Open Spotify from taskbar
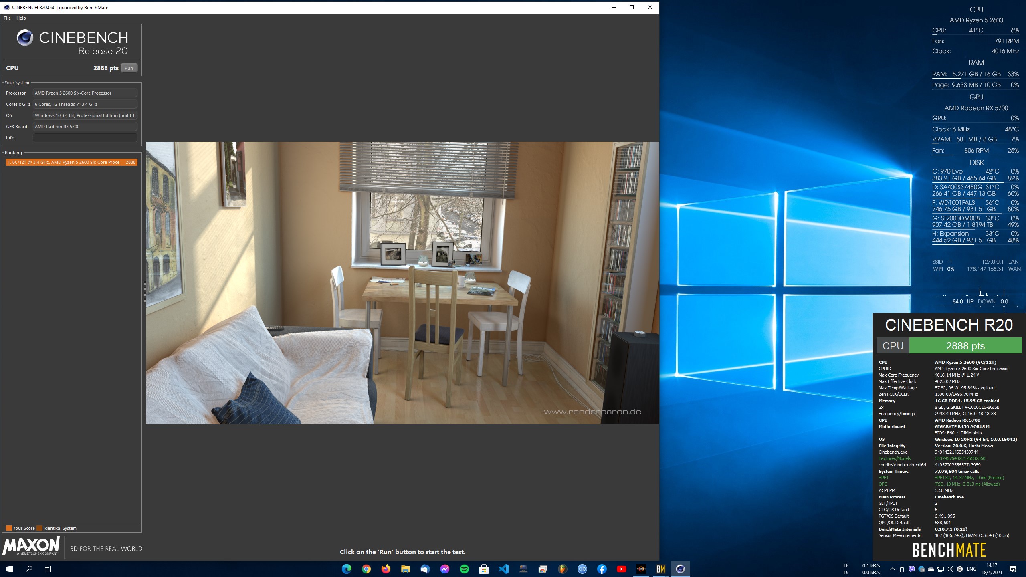This screenshot has height=577, width=1026. 464,569
